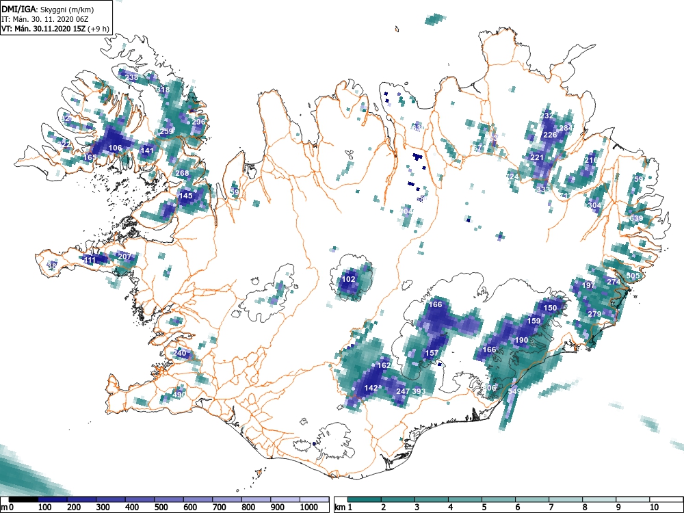Select the 490 value label

point(179,395)
